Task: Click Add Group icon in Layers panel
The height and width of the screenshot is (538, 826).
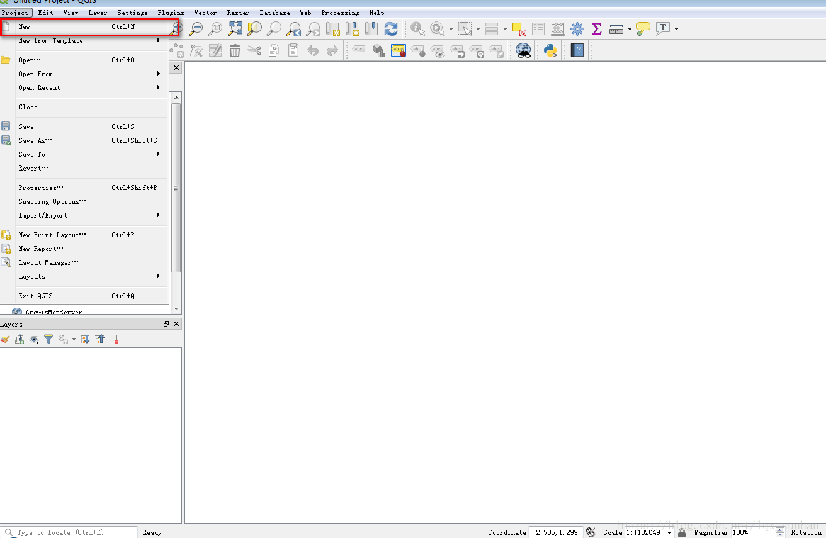Action: 20,339
